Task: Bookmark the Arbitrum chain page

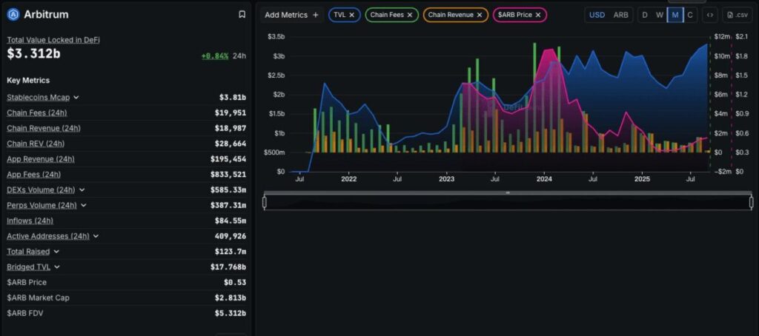Action: coord(242,14)
